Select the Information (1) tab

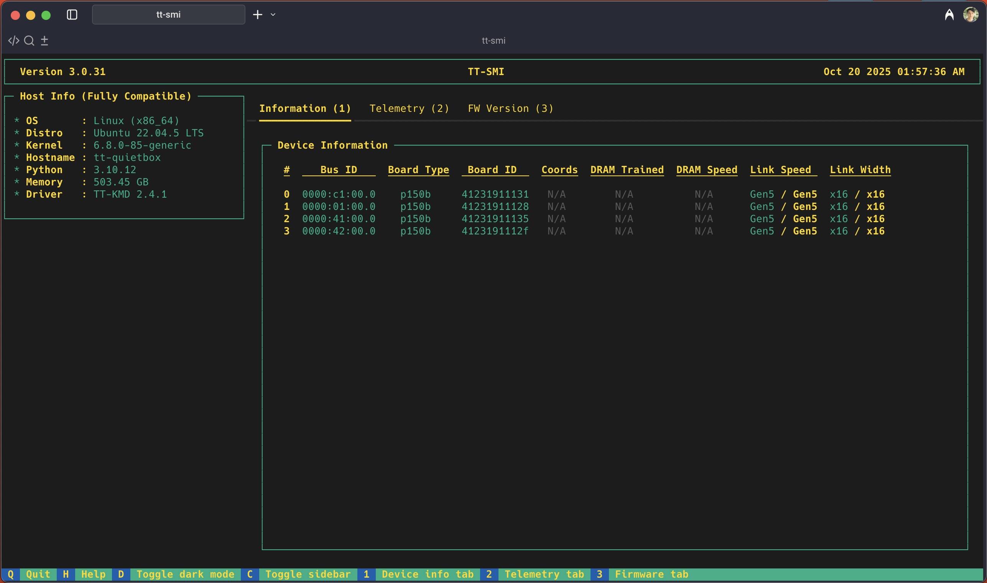(x=305, y=108)
